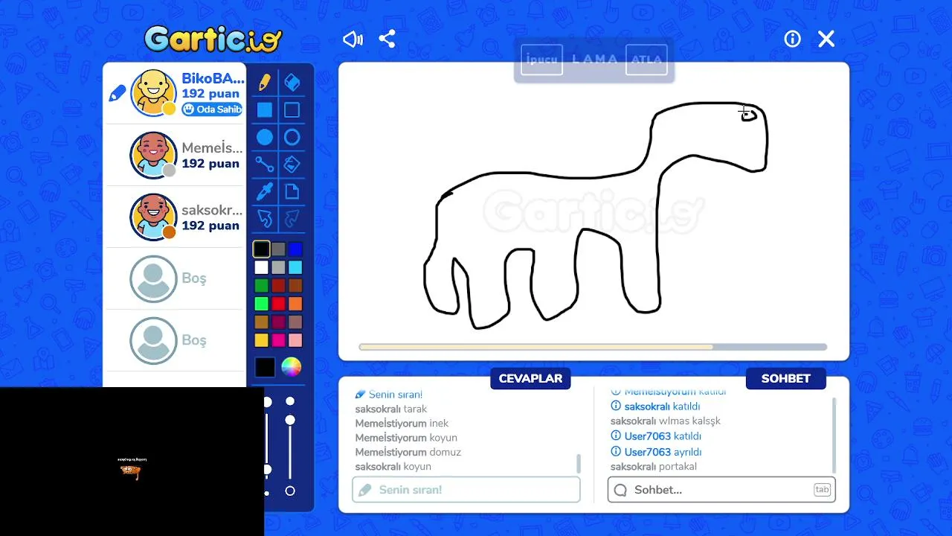Select the eraser tool
The width and height of the screenshot is (952, 536).
[292, 82]
